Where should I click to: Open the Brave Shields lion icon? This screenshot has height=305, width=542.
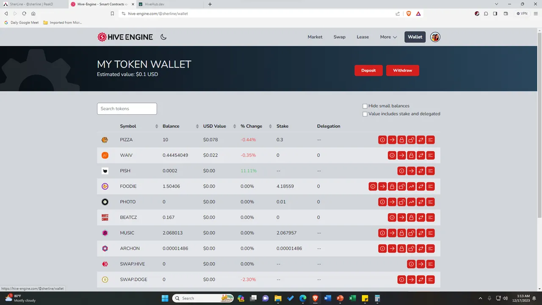point(409,14)
